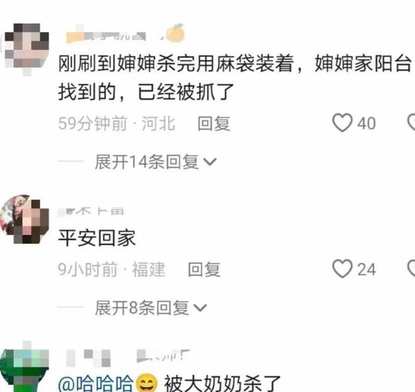This screenshot has height=392, width=415.
Task: Open the first commenter's pixelated avatar
Action: pyautogui.click(x=25, y=48)
